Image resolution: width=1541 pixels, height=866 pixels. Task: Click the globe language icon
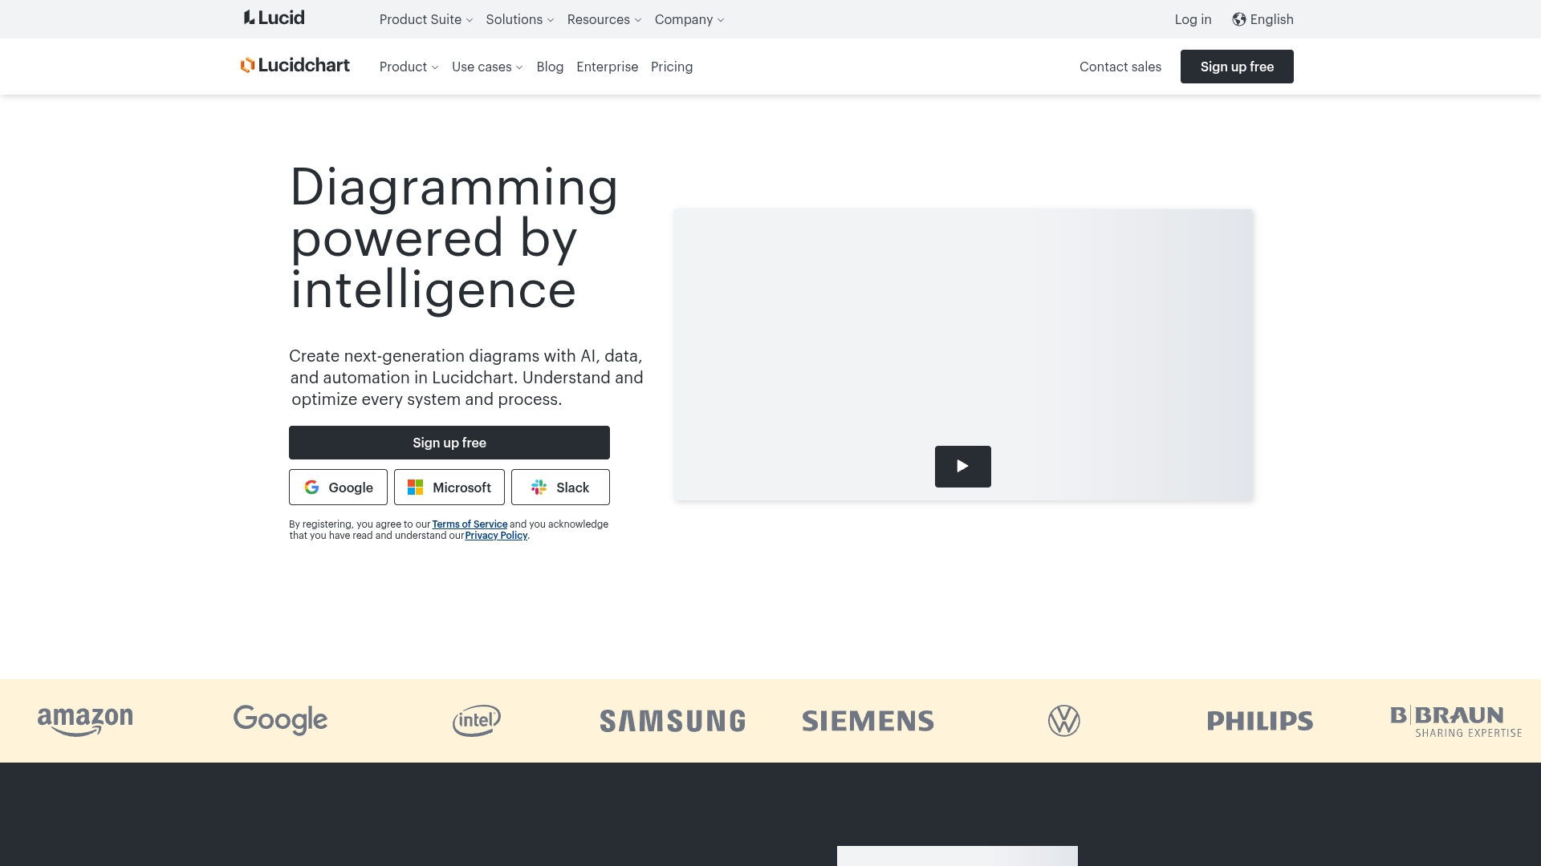point(1239,19)
